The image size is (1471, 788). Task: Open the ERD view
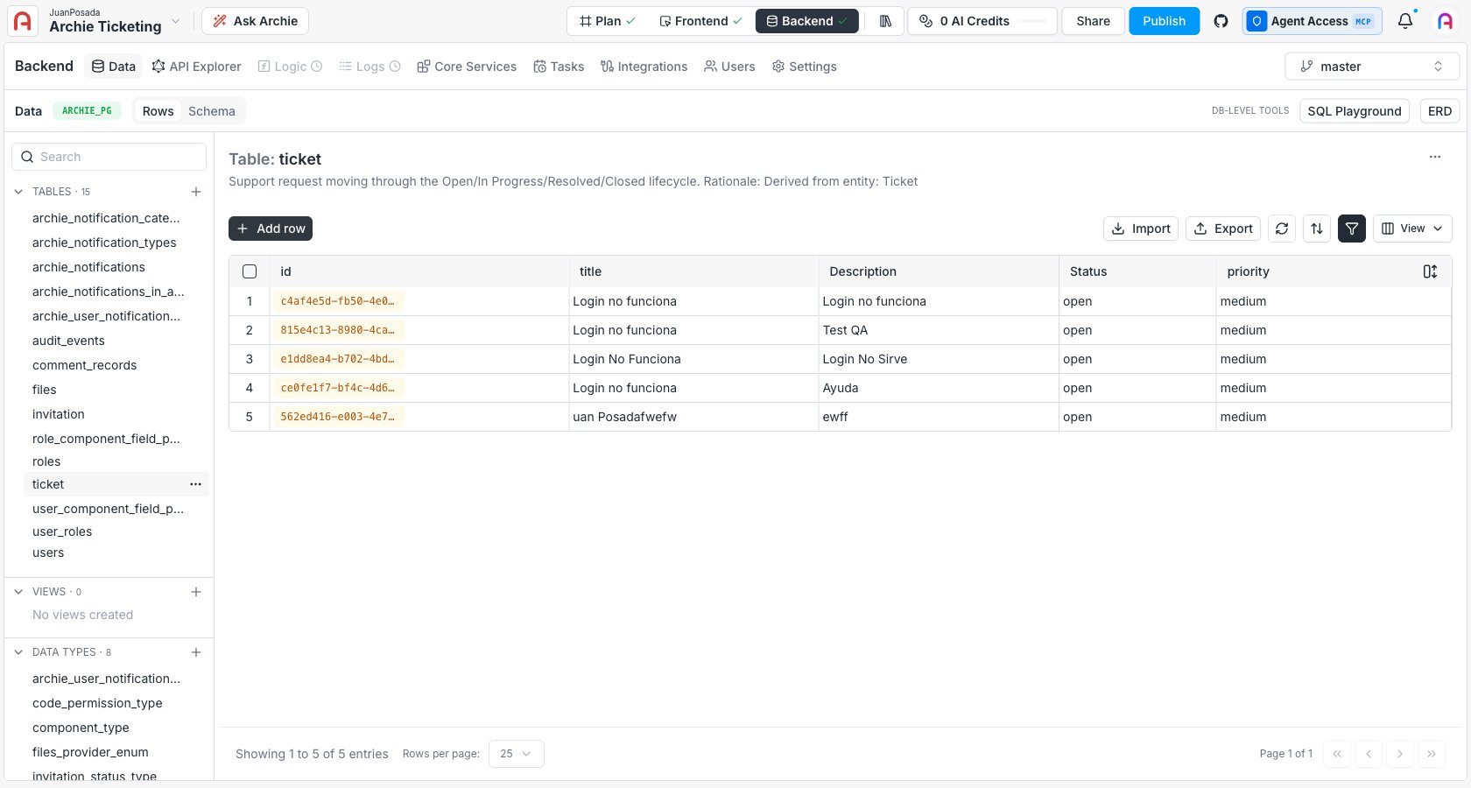pyautogui.click(x=1439, y=111)
